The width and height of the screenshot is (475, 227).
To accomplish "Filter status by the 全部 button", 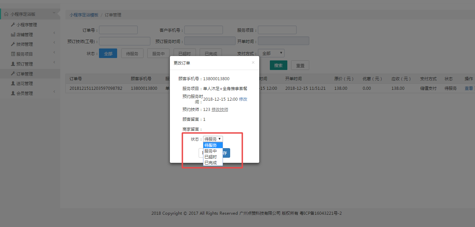I will pos(108,54).
